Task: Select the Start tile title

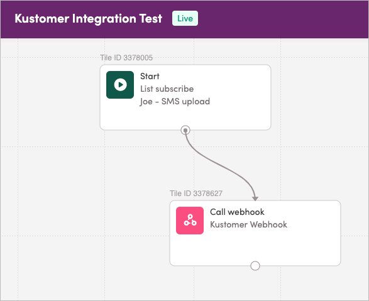Action: 150,76
